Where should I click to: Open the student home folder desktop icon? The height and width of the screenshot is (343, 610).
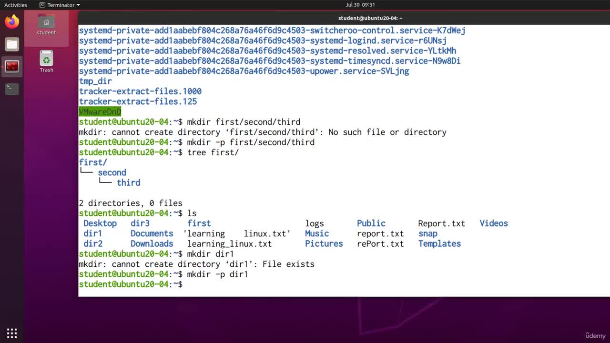(46, 25)
